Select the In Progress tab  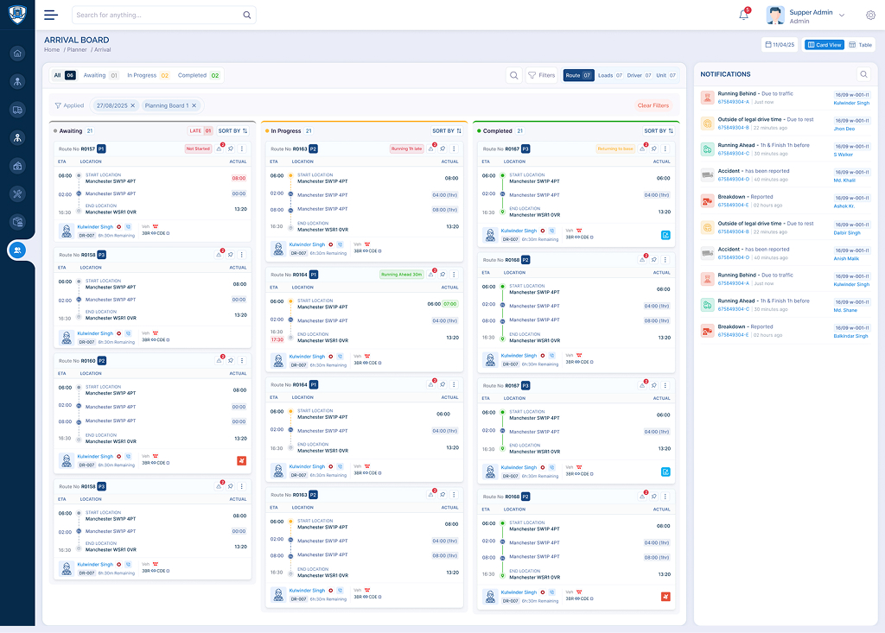coord(147,76)
